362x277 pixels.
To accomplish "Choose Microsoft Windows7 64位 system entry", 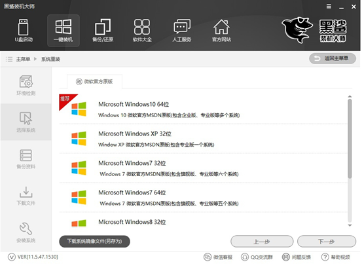I will [203, 197].
